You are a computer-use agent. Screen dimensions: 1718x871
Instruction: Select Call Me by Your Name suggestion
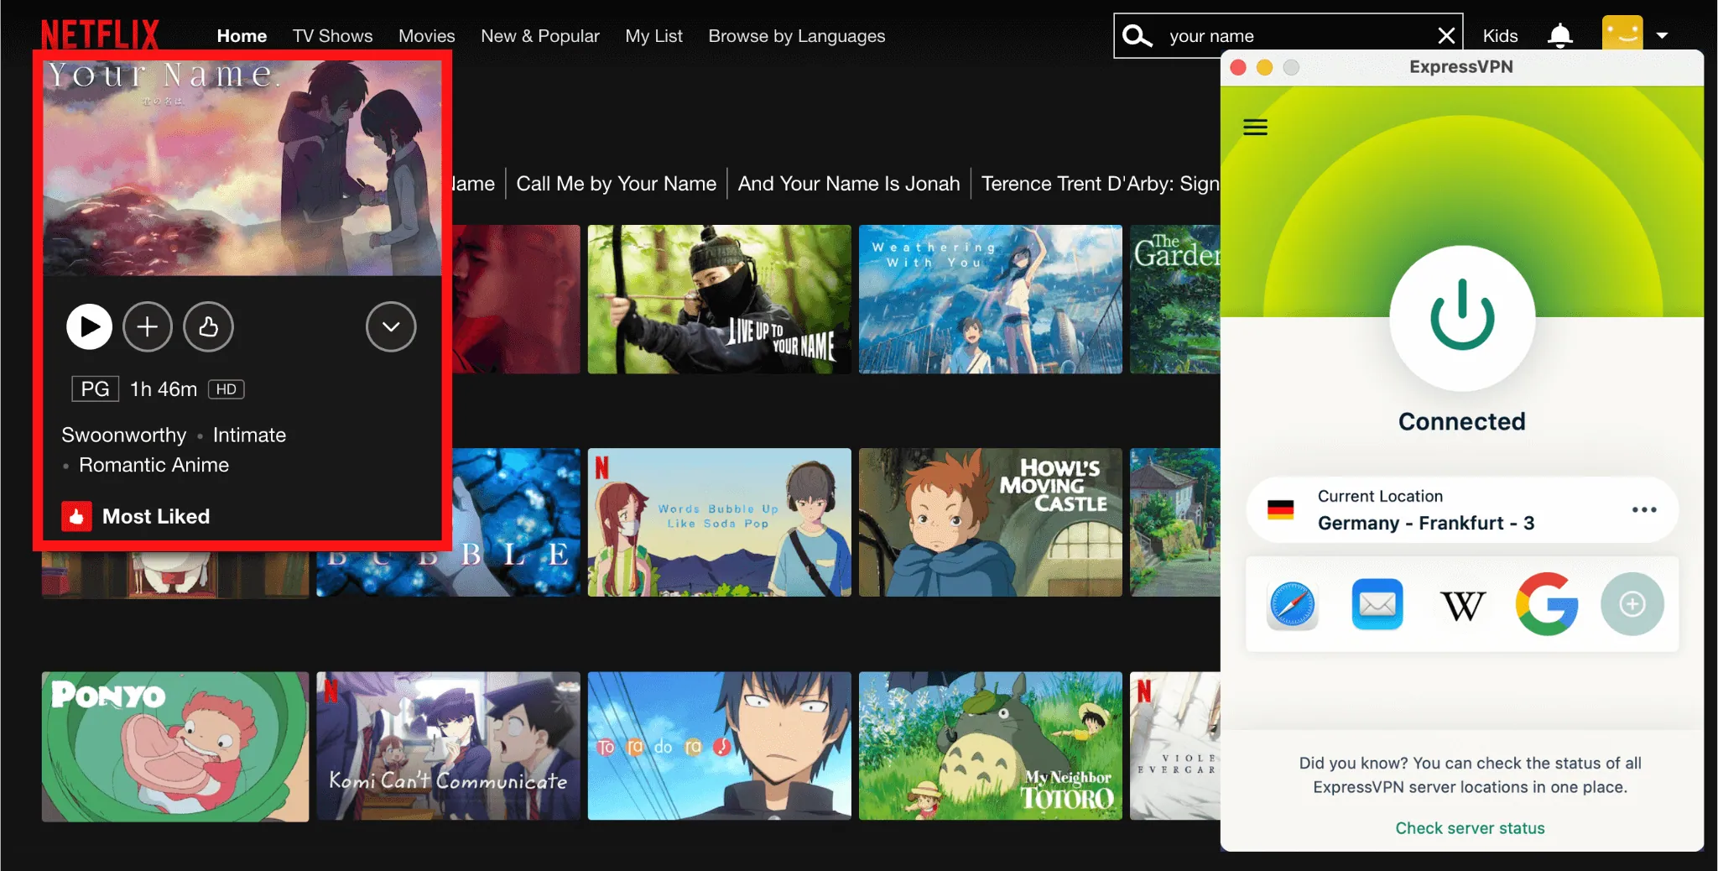(x=616, y=184)
